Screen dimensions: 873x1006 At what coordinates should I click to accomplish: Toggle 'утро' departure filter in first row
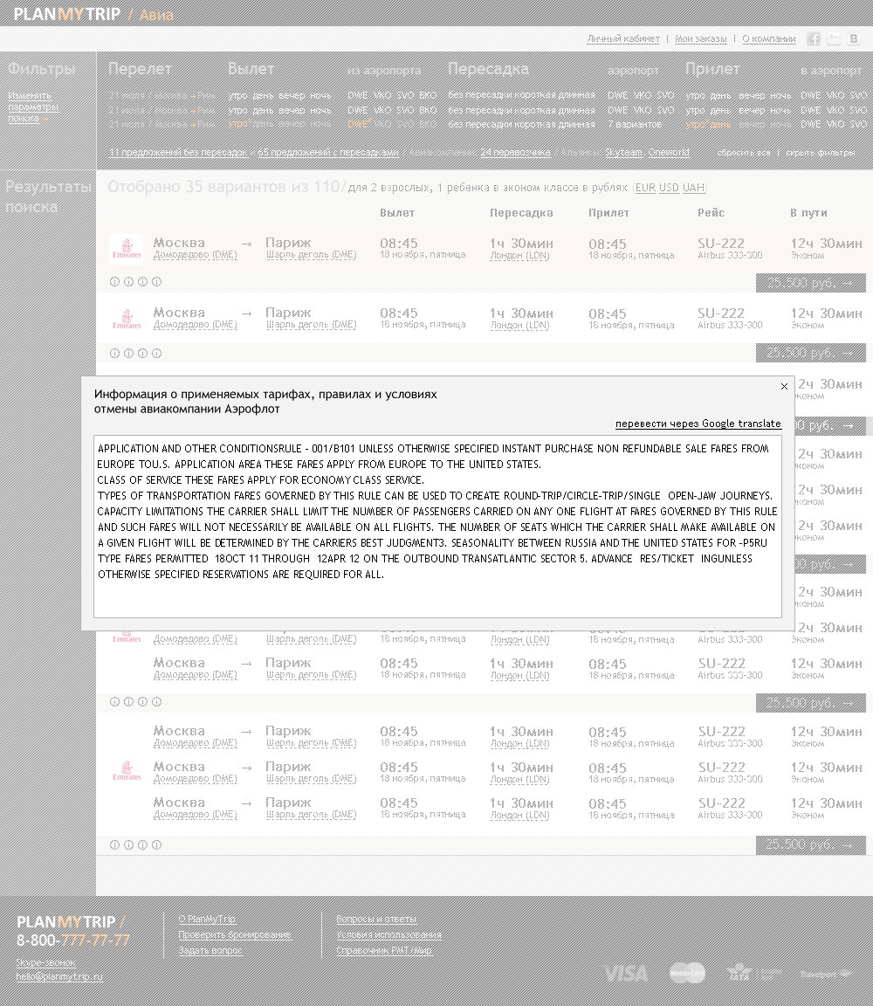pyautogui.click(x=237, y=95)
